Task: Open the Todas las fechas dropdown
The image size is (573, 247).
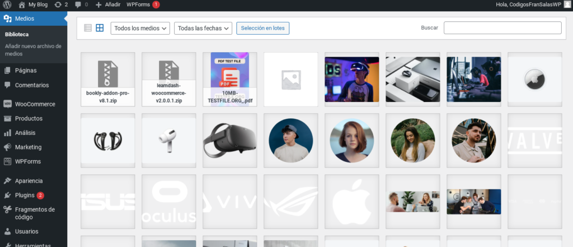Action: [203, 28]
